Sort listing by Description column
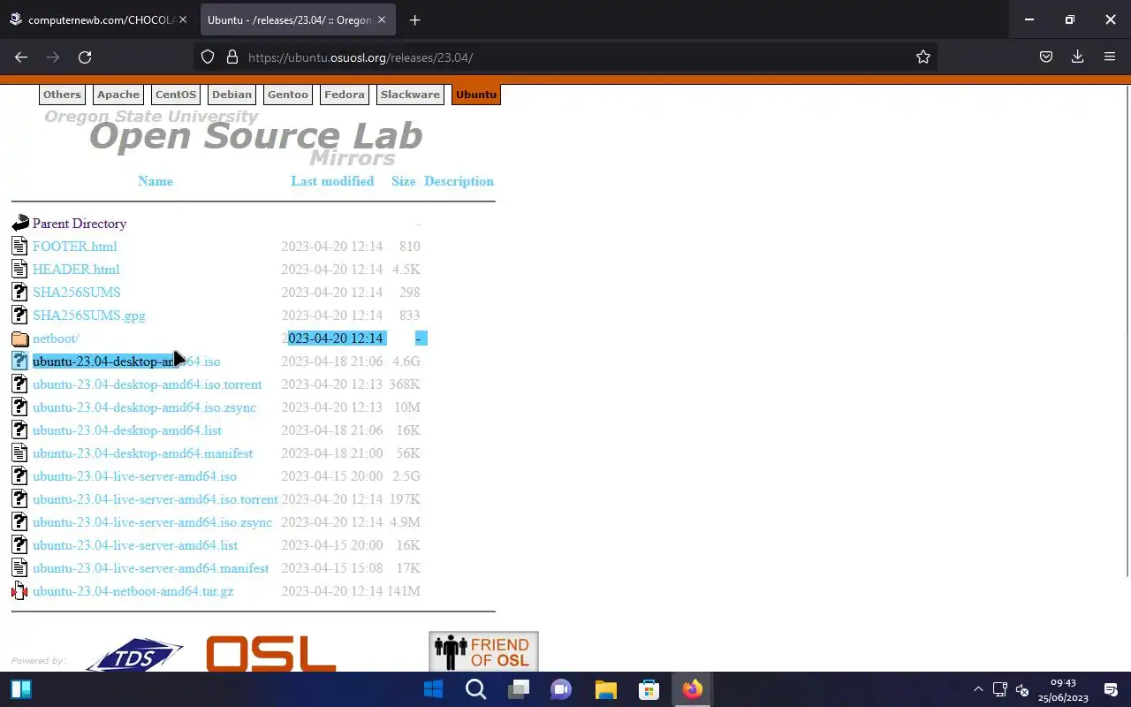 pyautogui.click(x=459, y=181)
